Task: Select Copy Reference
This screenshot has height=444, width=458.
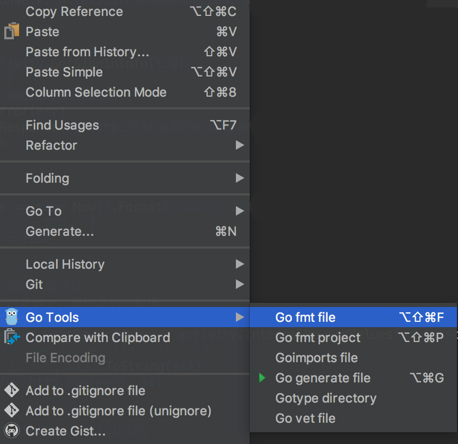Action: [74, 11]
